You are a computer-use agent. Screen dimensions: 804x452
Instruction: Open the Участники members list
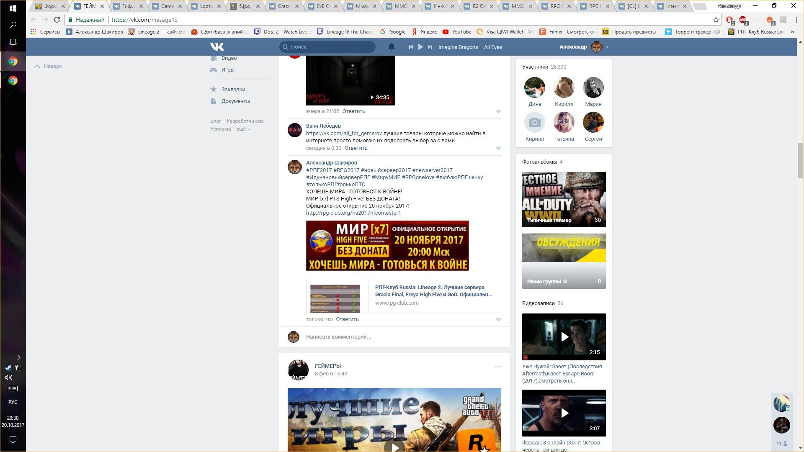coord(544,67)
